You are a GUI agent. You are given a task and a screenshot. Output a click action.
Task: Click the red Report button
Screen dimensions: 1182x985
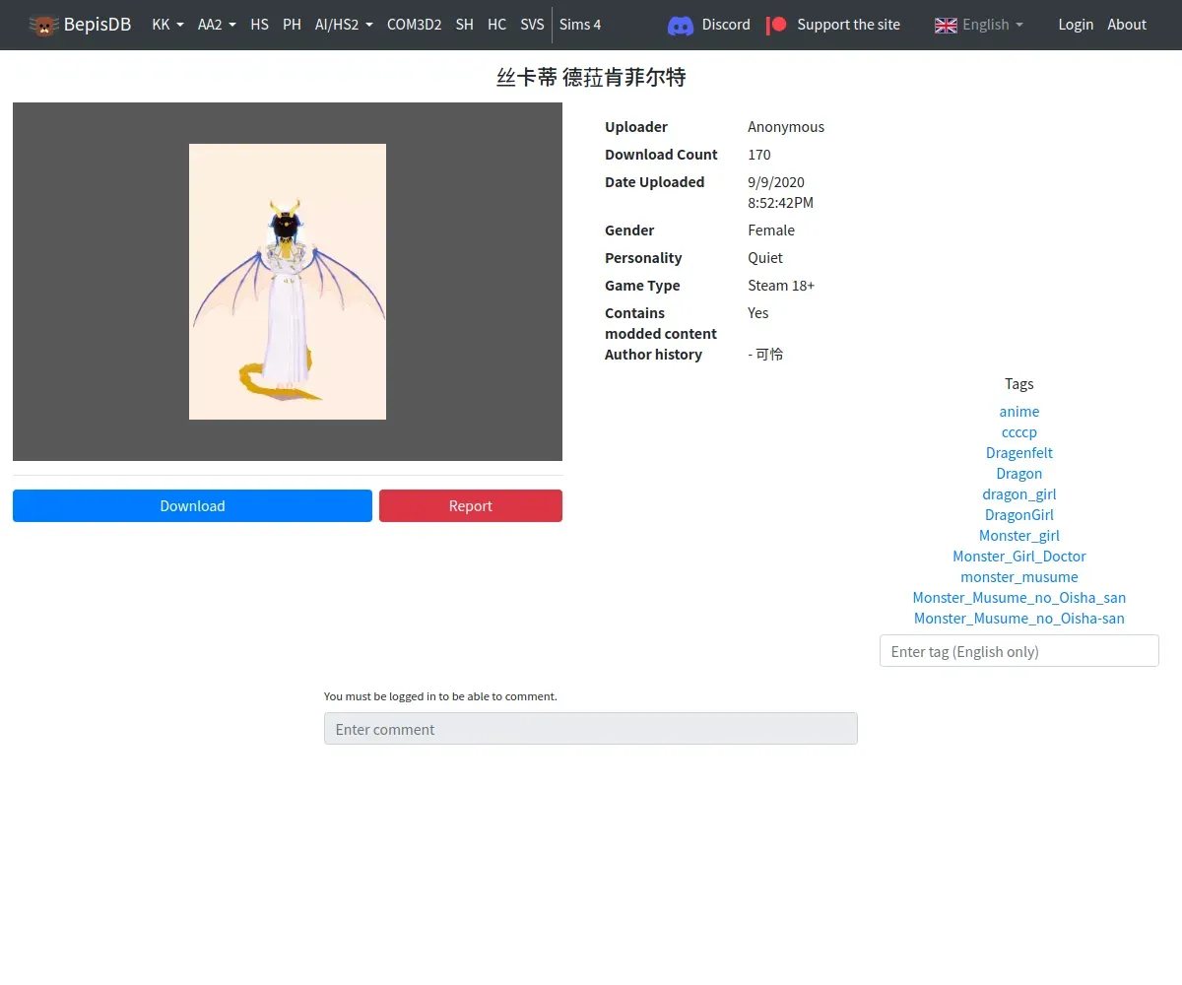coord(471,505)
